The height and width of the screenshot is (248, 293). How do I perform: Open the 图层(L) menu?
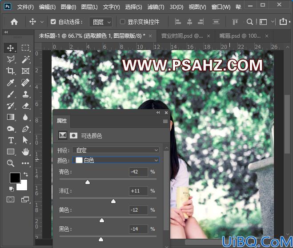click(89, 7)
